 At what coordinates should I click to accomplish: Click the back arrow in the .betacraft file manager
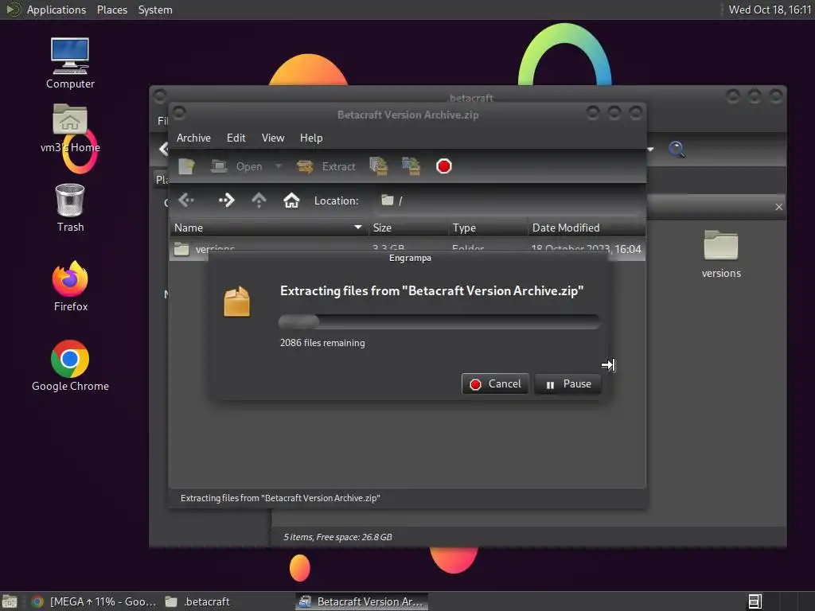pyautogui.click(x=163, y=149)
